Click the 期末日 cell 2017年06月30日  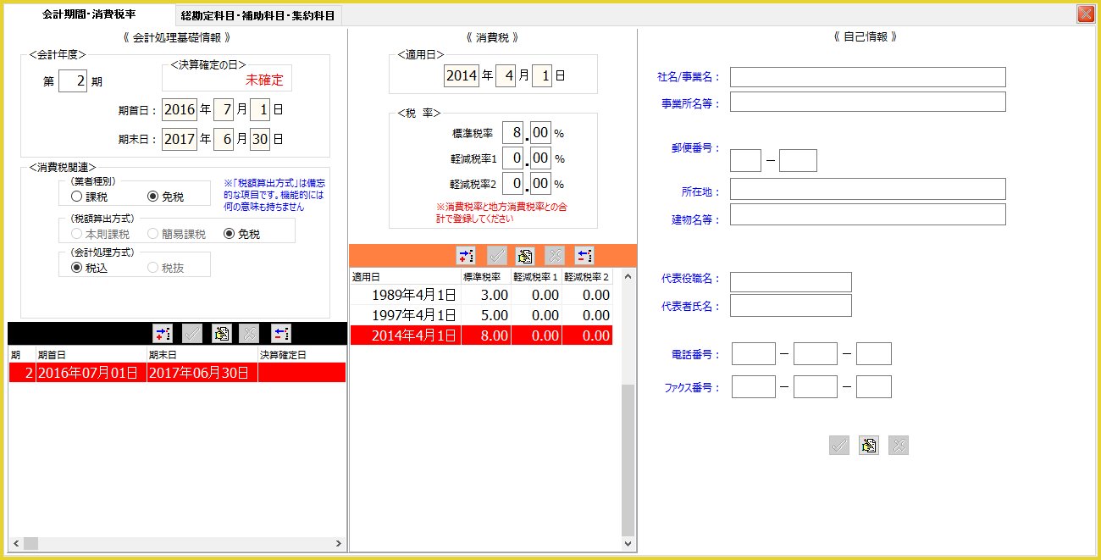click(x=202, y=373)
